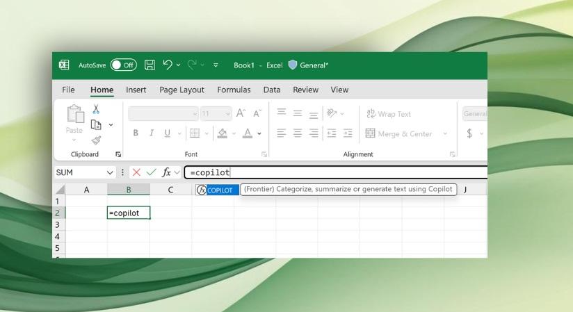Click the Paste clipboard icon
The image size is (573, 312).
[x=75, y=114]
